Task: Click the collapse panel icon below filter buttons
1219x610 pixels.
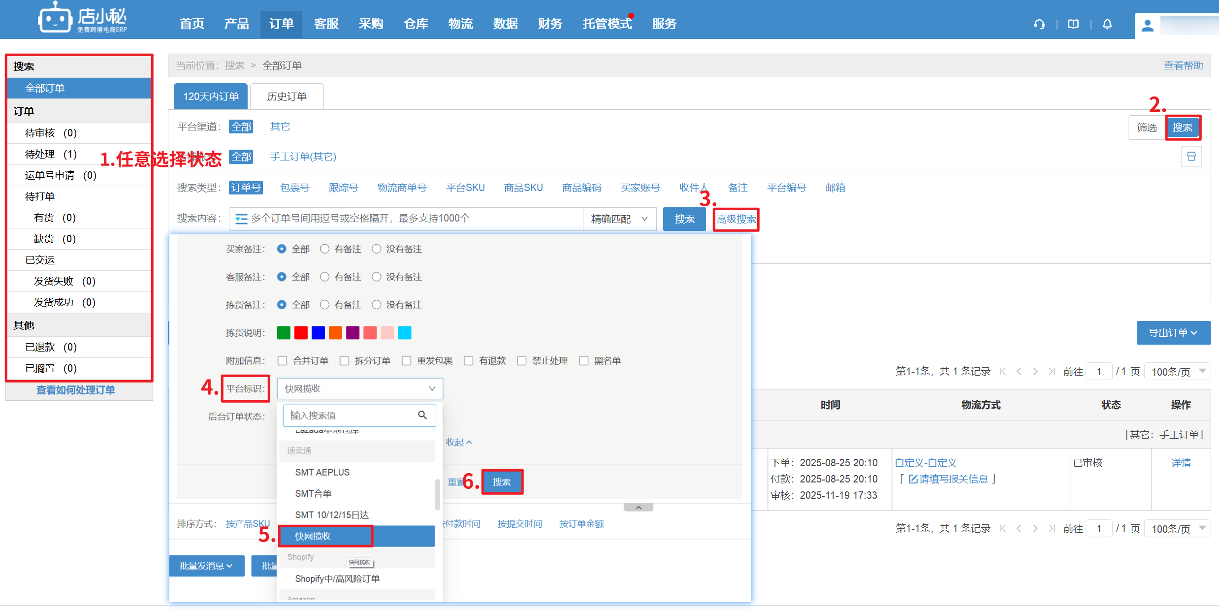Action: click(x=1191, y=157)
